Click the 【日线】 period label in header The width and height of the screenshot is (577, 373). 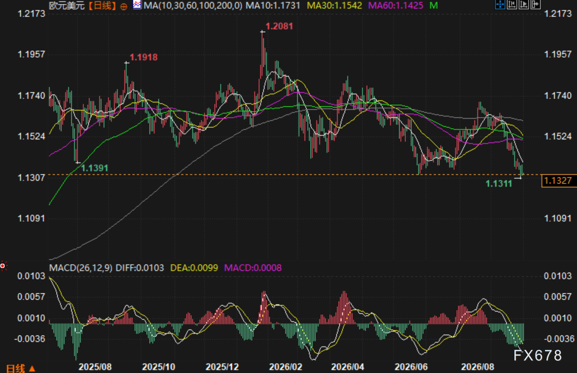[102, 5]
